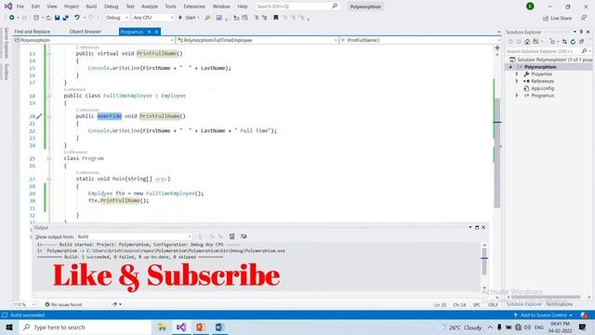Viewport: 595px width, 335px height.
Task: Expand the Program.cs node in Solution Explorer
Action: tap(517, 95)
